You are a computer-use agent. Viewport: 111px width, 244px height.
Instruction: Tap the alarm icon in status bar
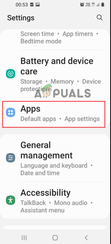pyautogui.click(x=82, y=5)
